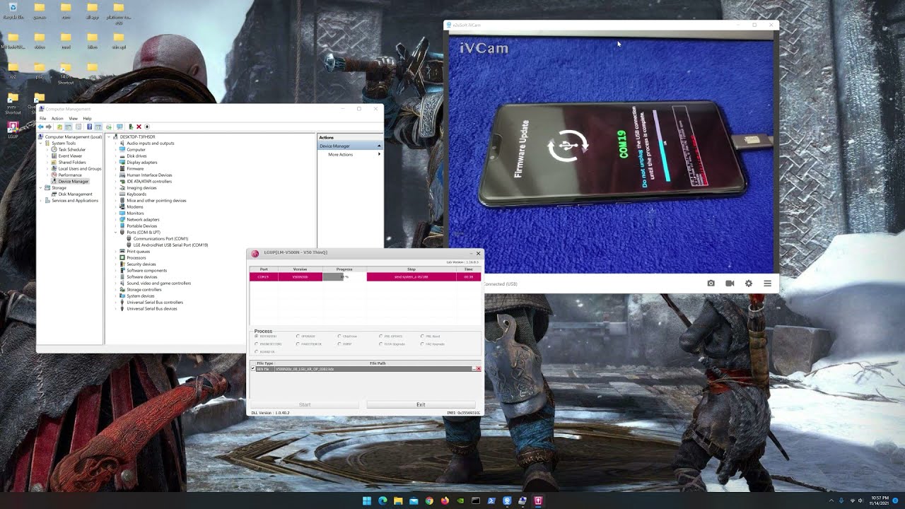Image resolution: width=905 pixels, height=509 pixels.
Task: Browse for BIN file with ellipsis button
Action: point(474,369)
